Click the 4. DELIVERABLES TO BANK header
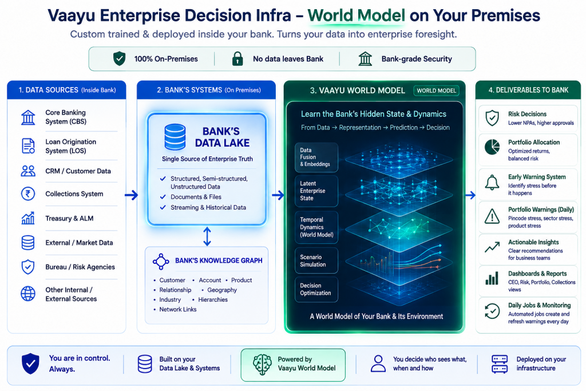The image size is (586, 391). [528, 90]
